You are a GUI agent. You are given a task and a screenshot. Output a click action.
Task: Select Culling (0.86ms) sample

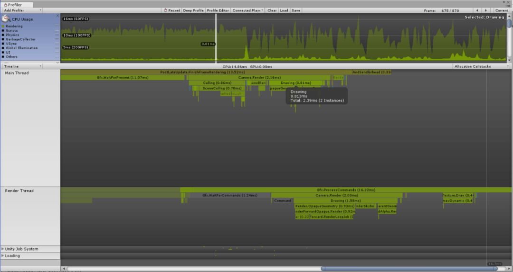coord(217,83)
